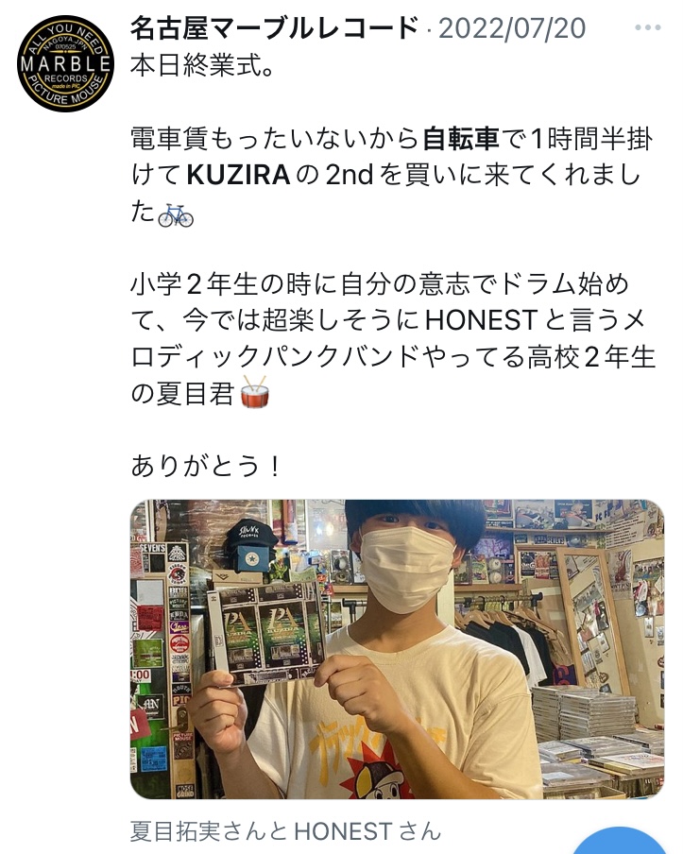
Task: Tap the bold keyword 自転車
Action: pos(461,139)
